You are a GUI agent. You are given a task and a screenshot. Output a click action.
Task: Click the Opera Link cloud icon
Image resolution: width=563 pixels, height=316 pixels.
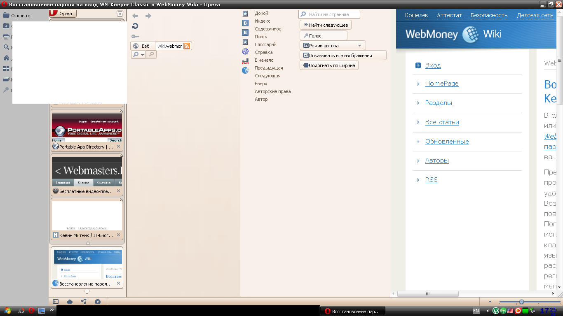(x=70, y=302)
